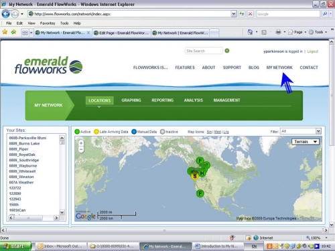Click the southern green F marker near Mexico
The image size is (335, 251).
[x=200, y=193]
